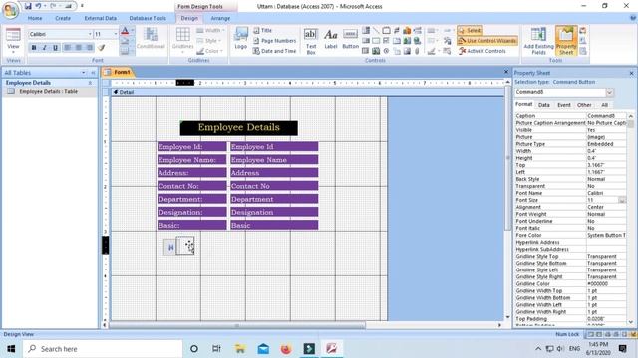Choose the Tab Control tool
The image size is (638, 358).
[x=397, y=40]
